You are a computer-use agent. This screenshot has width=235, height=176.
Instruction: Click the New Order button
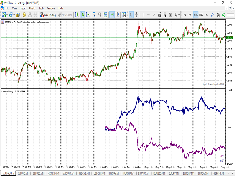click(x=65, y=15)
